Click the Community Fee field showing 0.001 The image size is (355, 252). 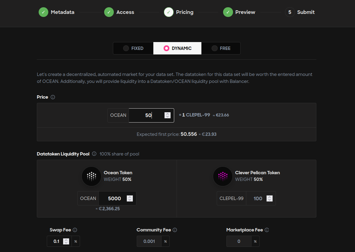(149, 241)
